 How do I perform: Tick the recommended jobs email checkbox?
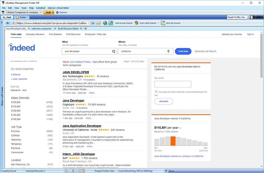point(156,92)
